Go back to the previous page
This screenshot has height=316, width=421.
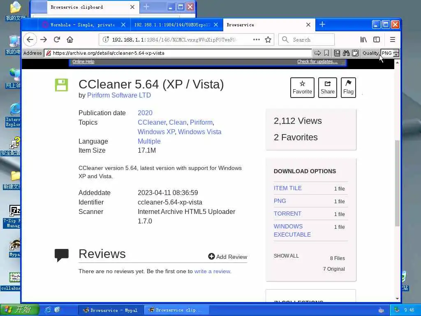(30, 40)
